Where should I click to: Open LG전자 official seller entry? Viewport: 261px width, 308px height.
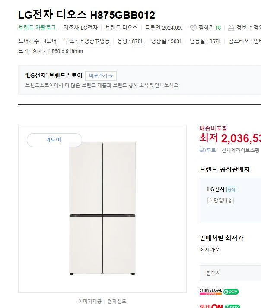(x=216, y=189)
